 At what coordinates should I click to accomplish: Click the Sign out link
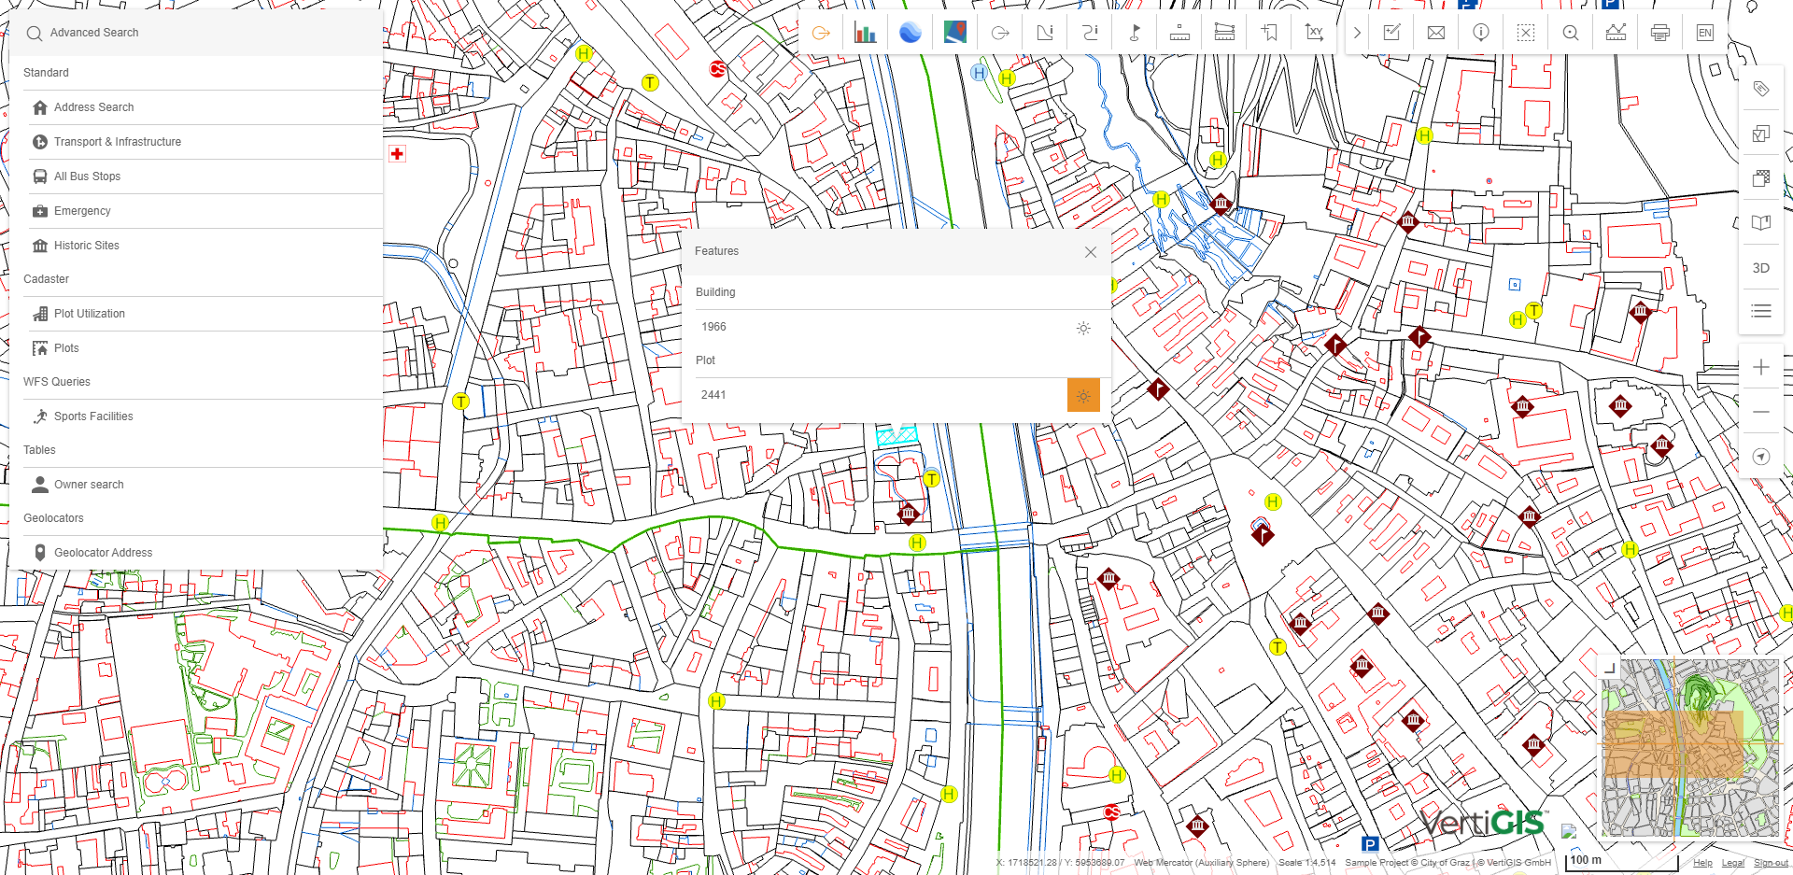(1770, 863)
